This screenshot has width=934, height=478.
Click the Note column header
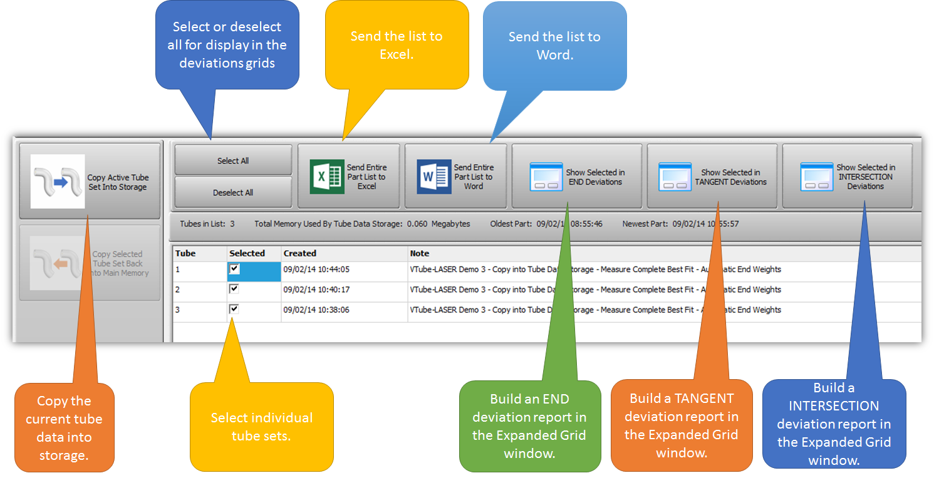coord(420,253)
